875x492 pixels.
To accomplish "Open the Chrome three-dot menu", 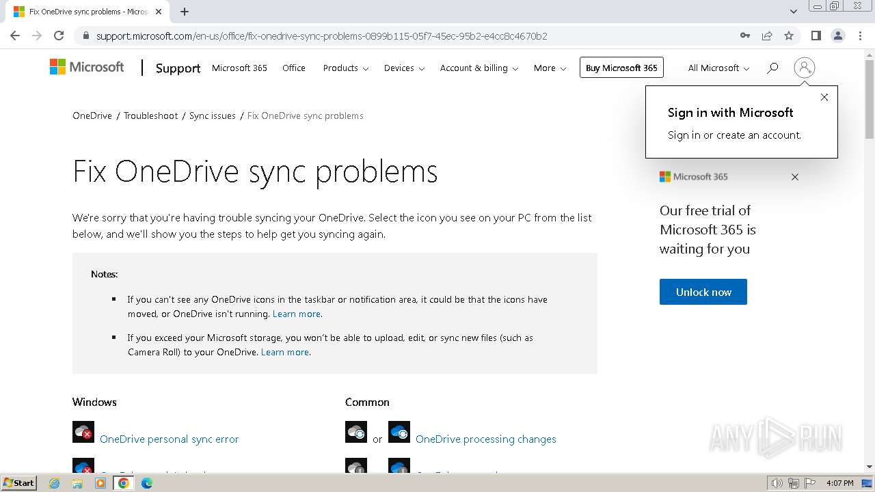I will pyautogui.click(x=859, y=36).
